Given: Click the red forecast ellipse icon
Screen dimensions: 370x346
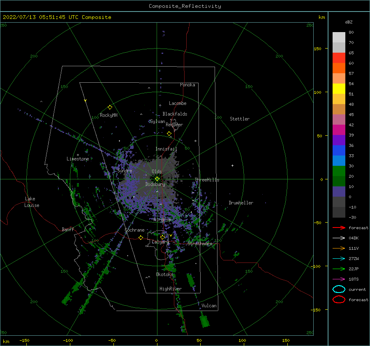Looking at the screenshot, I should coord(339,300).
